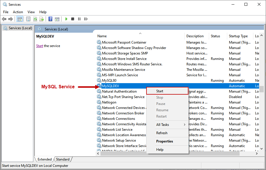Select the MySQLDEV service row

click(178, 86)
